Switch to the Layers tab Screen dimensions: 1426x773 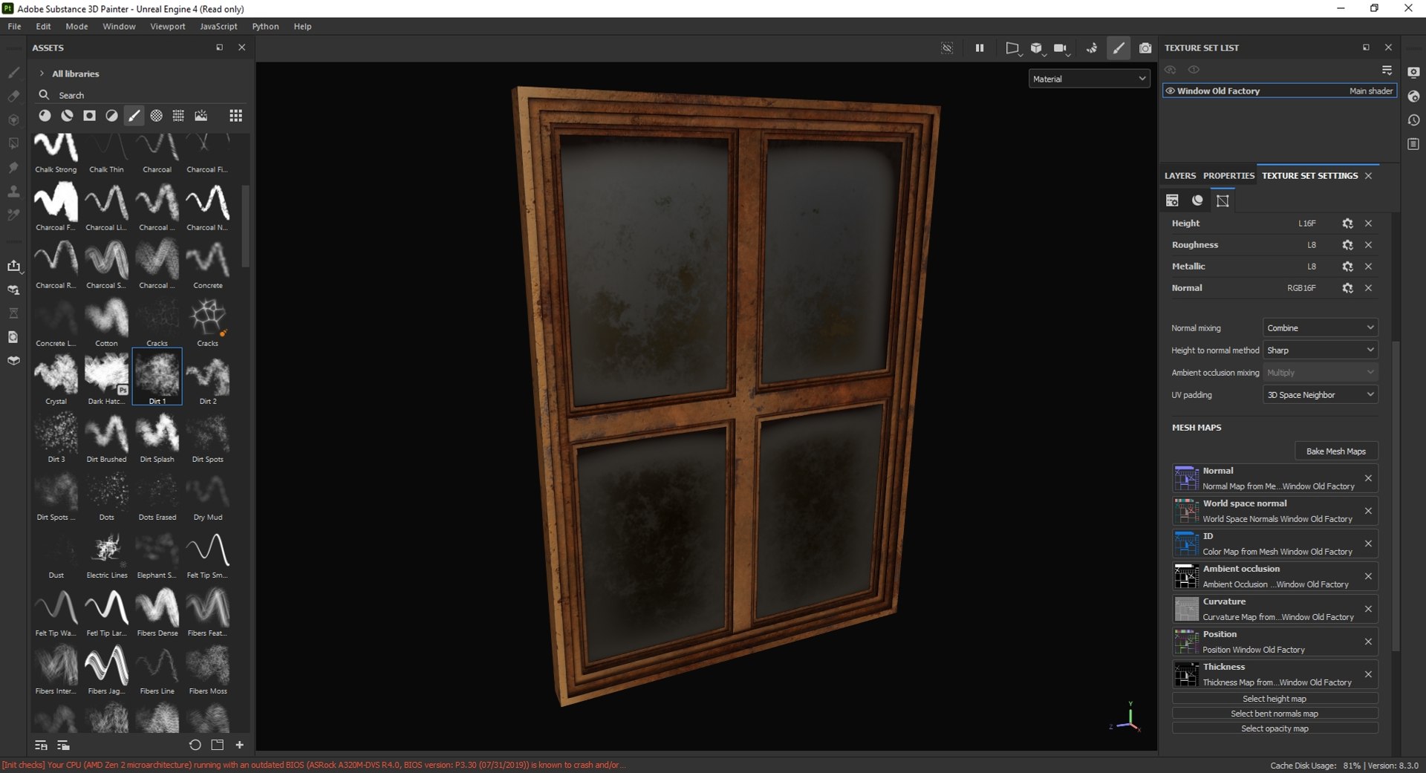click(x=1180, y=176)
